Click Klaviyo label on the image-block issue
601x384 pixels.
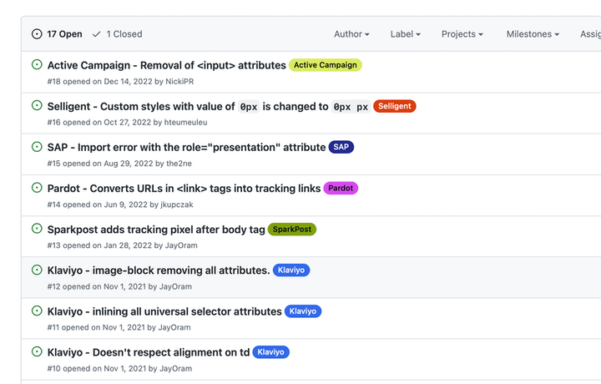coord(291,270)
